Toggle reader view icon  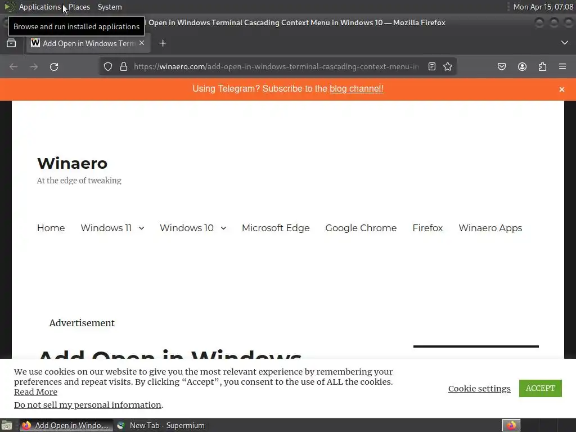tap(432, 66)
